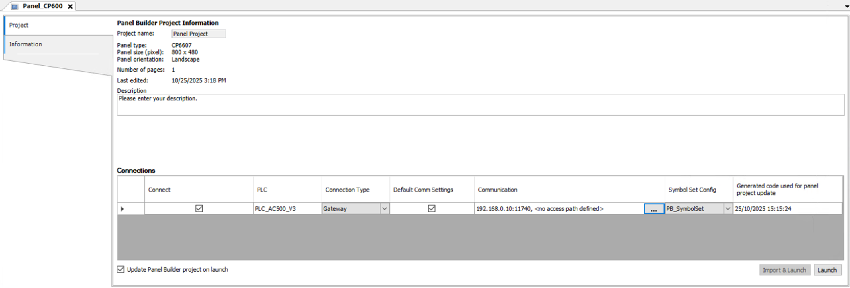Image resolution: width=850 pixels, height=288 pixels.
Task: Click the Connection Type column header
Action: click(347, 190)
